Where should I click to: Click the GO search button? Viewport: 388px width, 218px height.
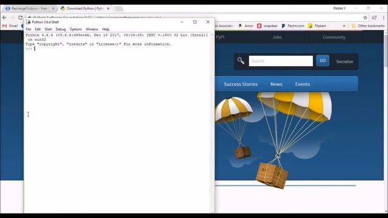point(323,61)
